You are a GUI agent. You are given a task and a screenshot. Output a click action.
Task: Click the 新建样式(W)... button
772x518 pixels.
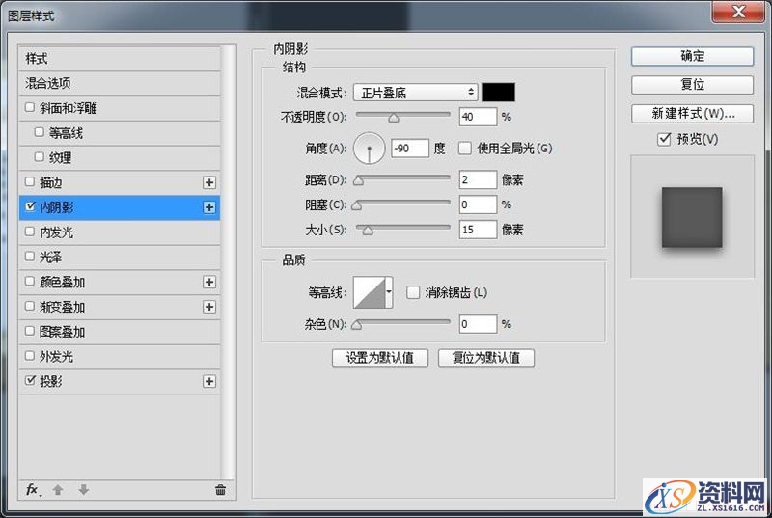pos(692,114)
